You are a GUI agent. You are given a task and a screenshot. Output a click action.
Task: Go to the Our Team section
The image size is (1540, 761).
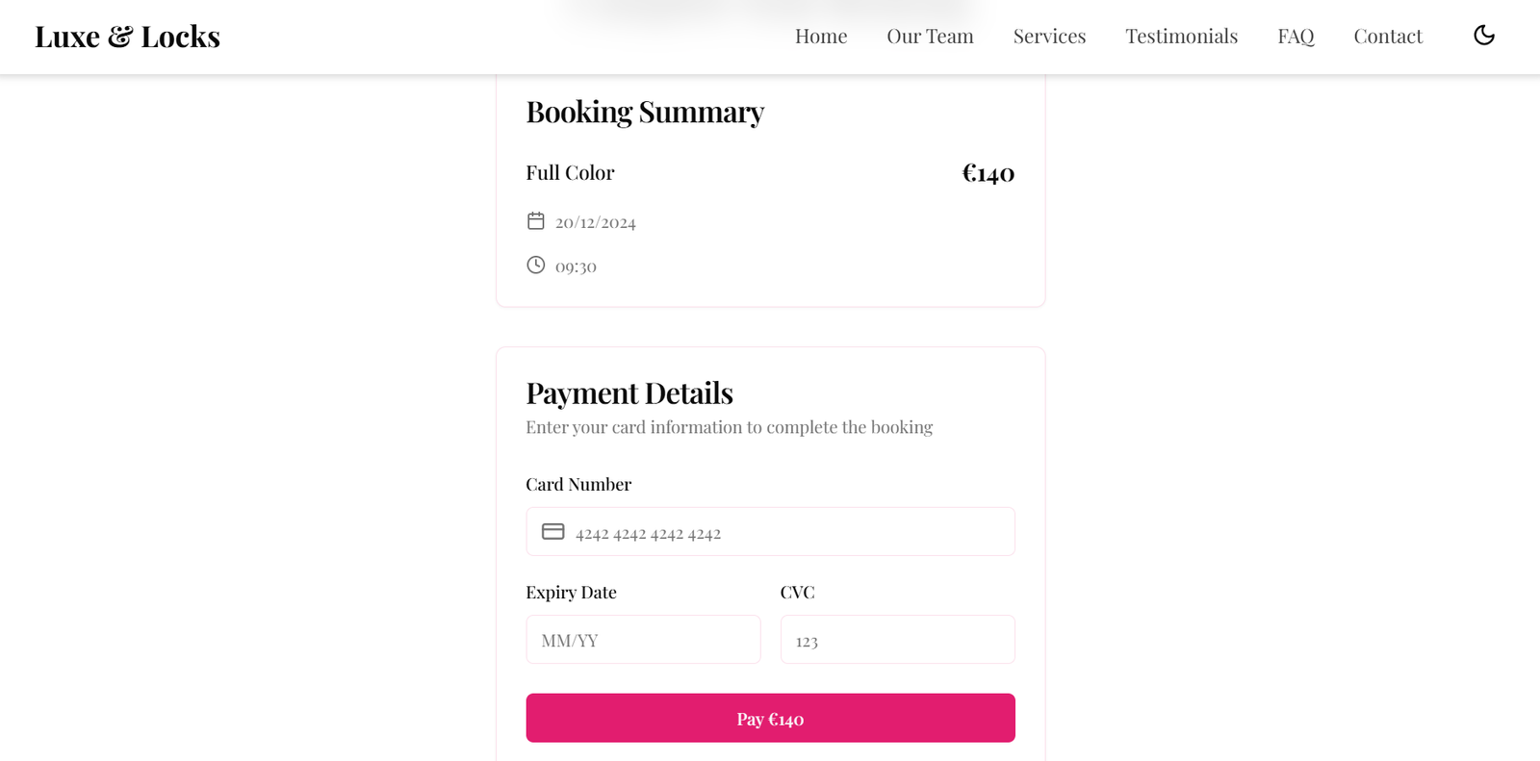pyautogui.click(x=930, y=37)
